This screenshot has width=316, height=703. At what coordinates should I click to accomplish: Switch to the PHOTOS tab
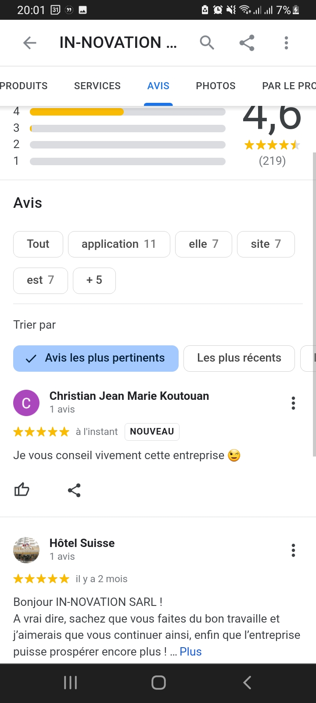click(x=215, y=86)
